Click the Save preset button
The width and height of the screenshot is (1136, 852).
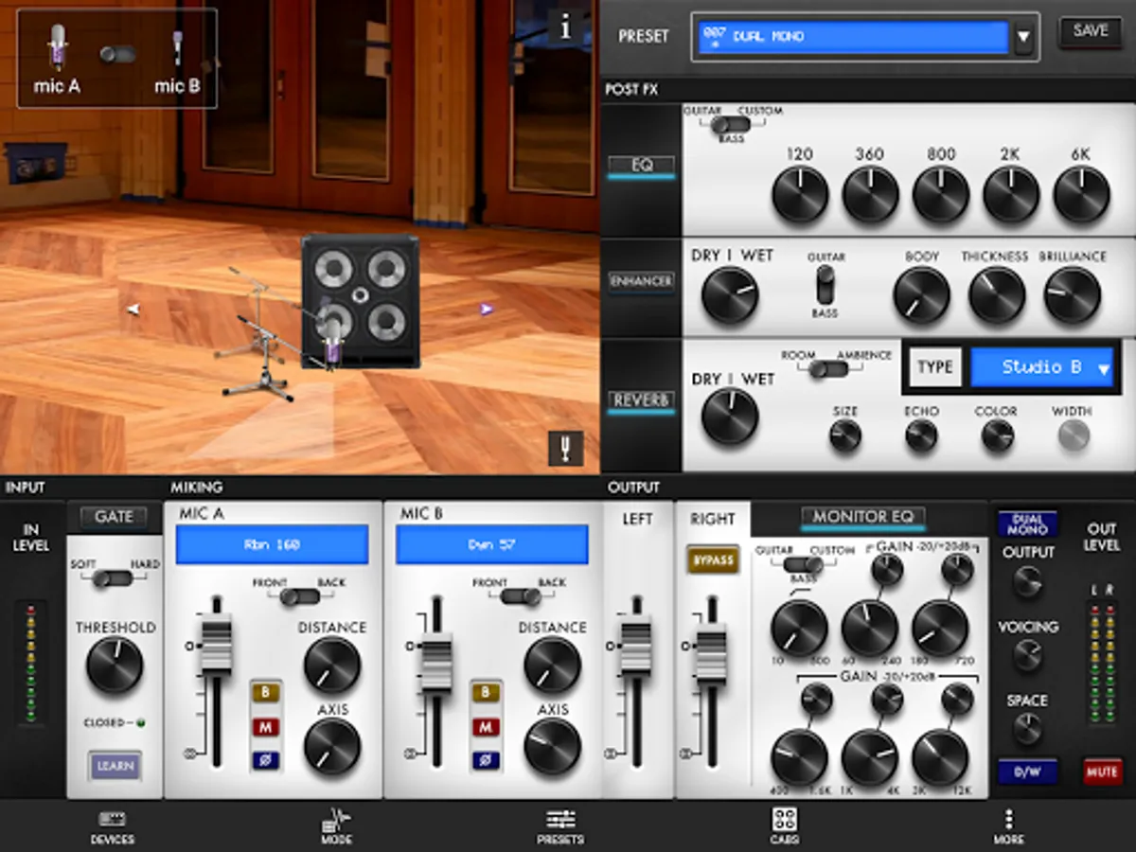tap(1091, 31)
